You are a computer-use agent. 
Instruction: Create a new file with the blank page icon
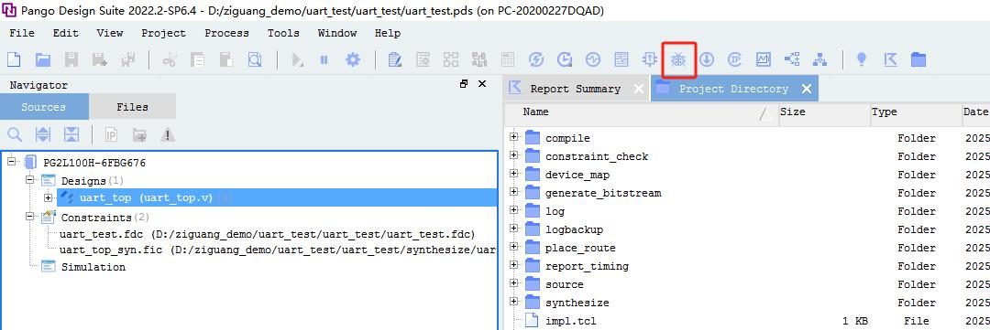(x=13, y=59)
